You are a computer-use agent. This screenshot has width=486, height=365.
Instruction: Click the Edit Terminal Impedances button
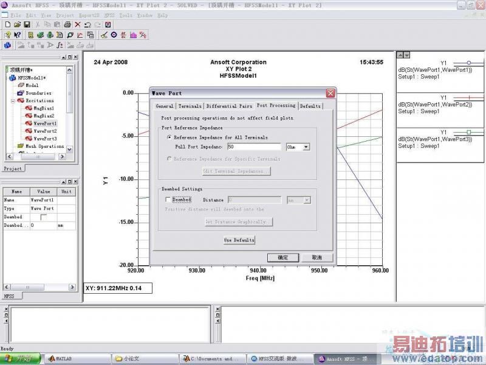236,171
